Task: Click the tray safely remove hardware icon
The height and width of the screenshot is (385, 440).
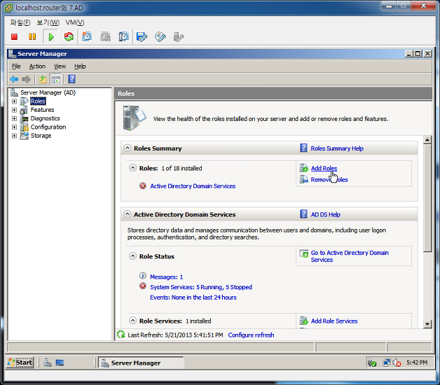Action: [x=372, y=363]
